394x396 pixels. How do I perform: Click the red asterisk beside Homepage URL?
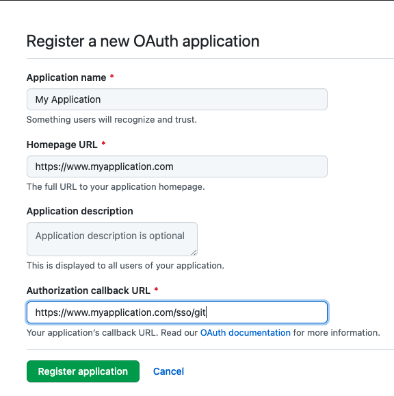[103, 144]
